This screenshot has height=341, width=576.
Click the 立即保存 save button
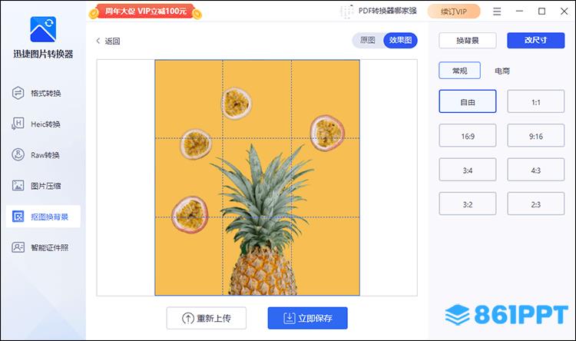click(x=307, y=318)
